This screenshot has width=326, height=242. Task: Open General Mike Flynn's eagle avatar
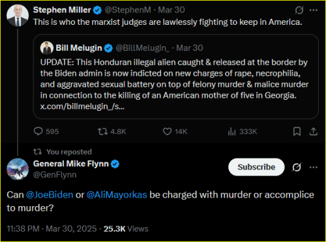[18, 169]
